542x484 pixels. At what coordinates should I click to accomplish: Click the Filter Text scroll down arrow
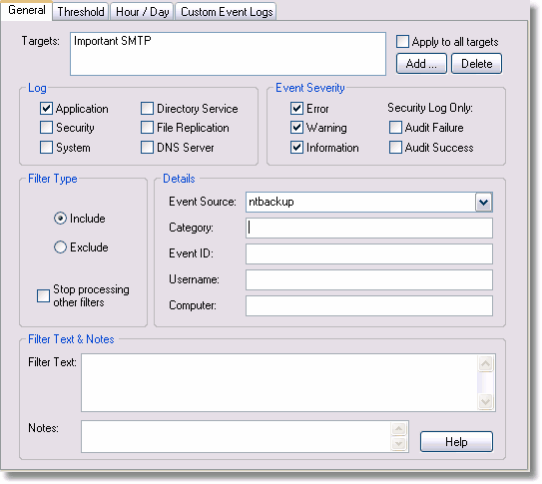coord(486,401)
